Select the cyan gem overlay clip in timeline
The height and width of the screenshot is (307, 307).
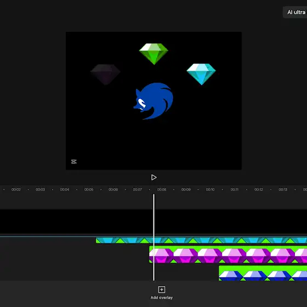coord(201,240)
